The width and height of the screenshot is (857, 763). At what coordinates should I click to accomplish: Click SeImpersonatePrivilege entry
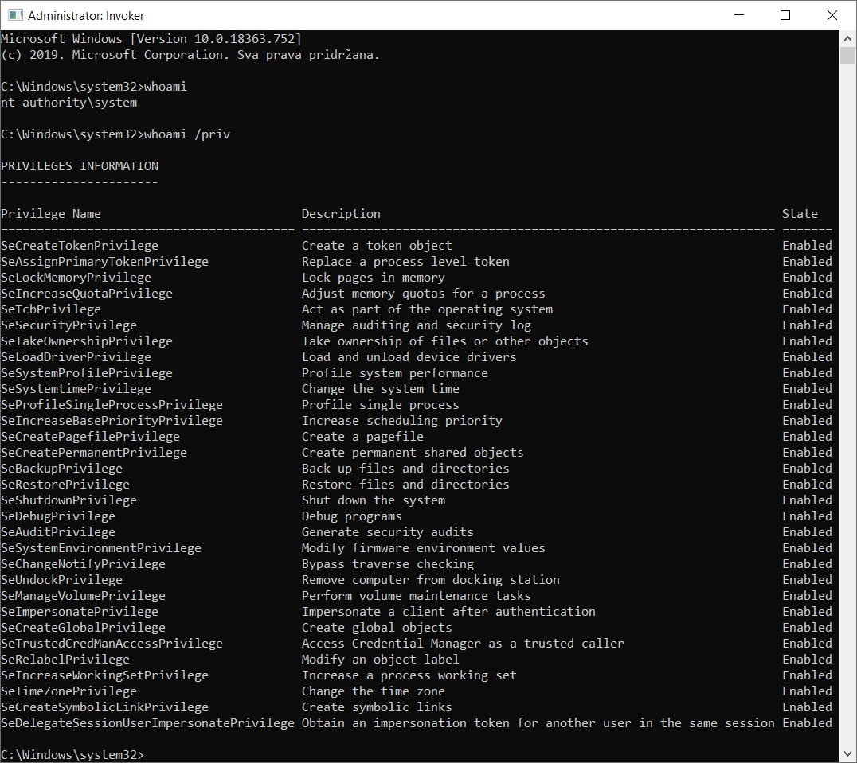point(80,612)
